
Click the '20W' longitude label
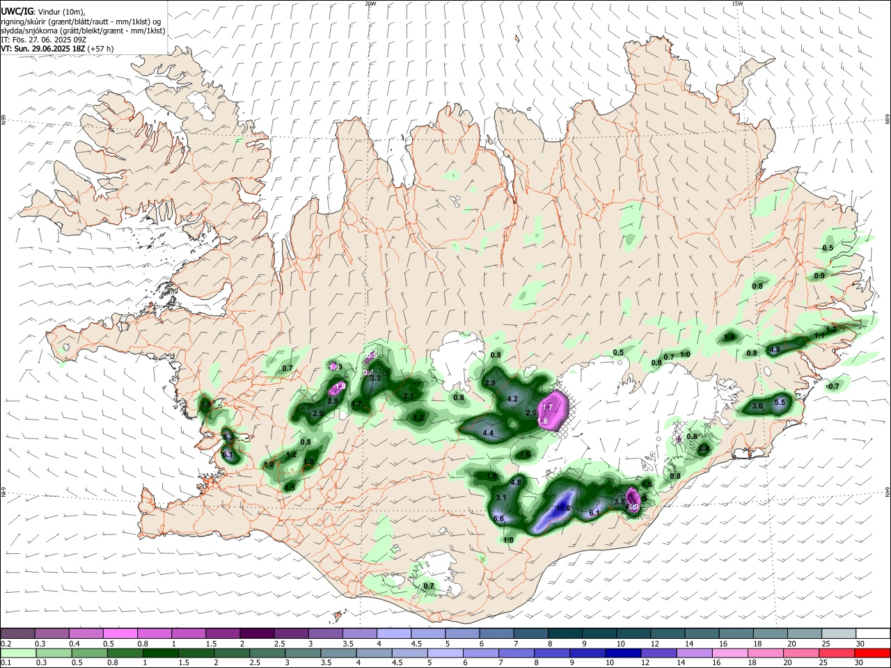(x=370, y=3)
